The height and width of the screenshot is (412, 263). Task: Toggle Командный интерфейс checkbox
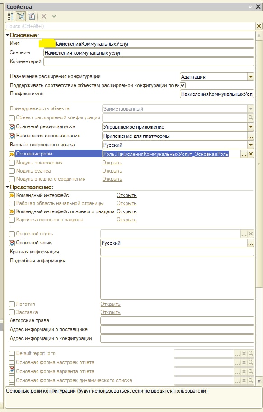[12, 196]
